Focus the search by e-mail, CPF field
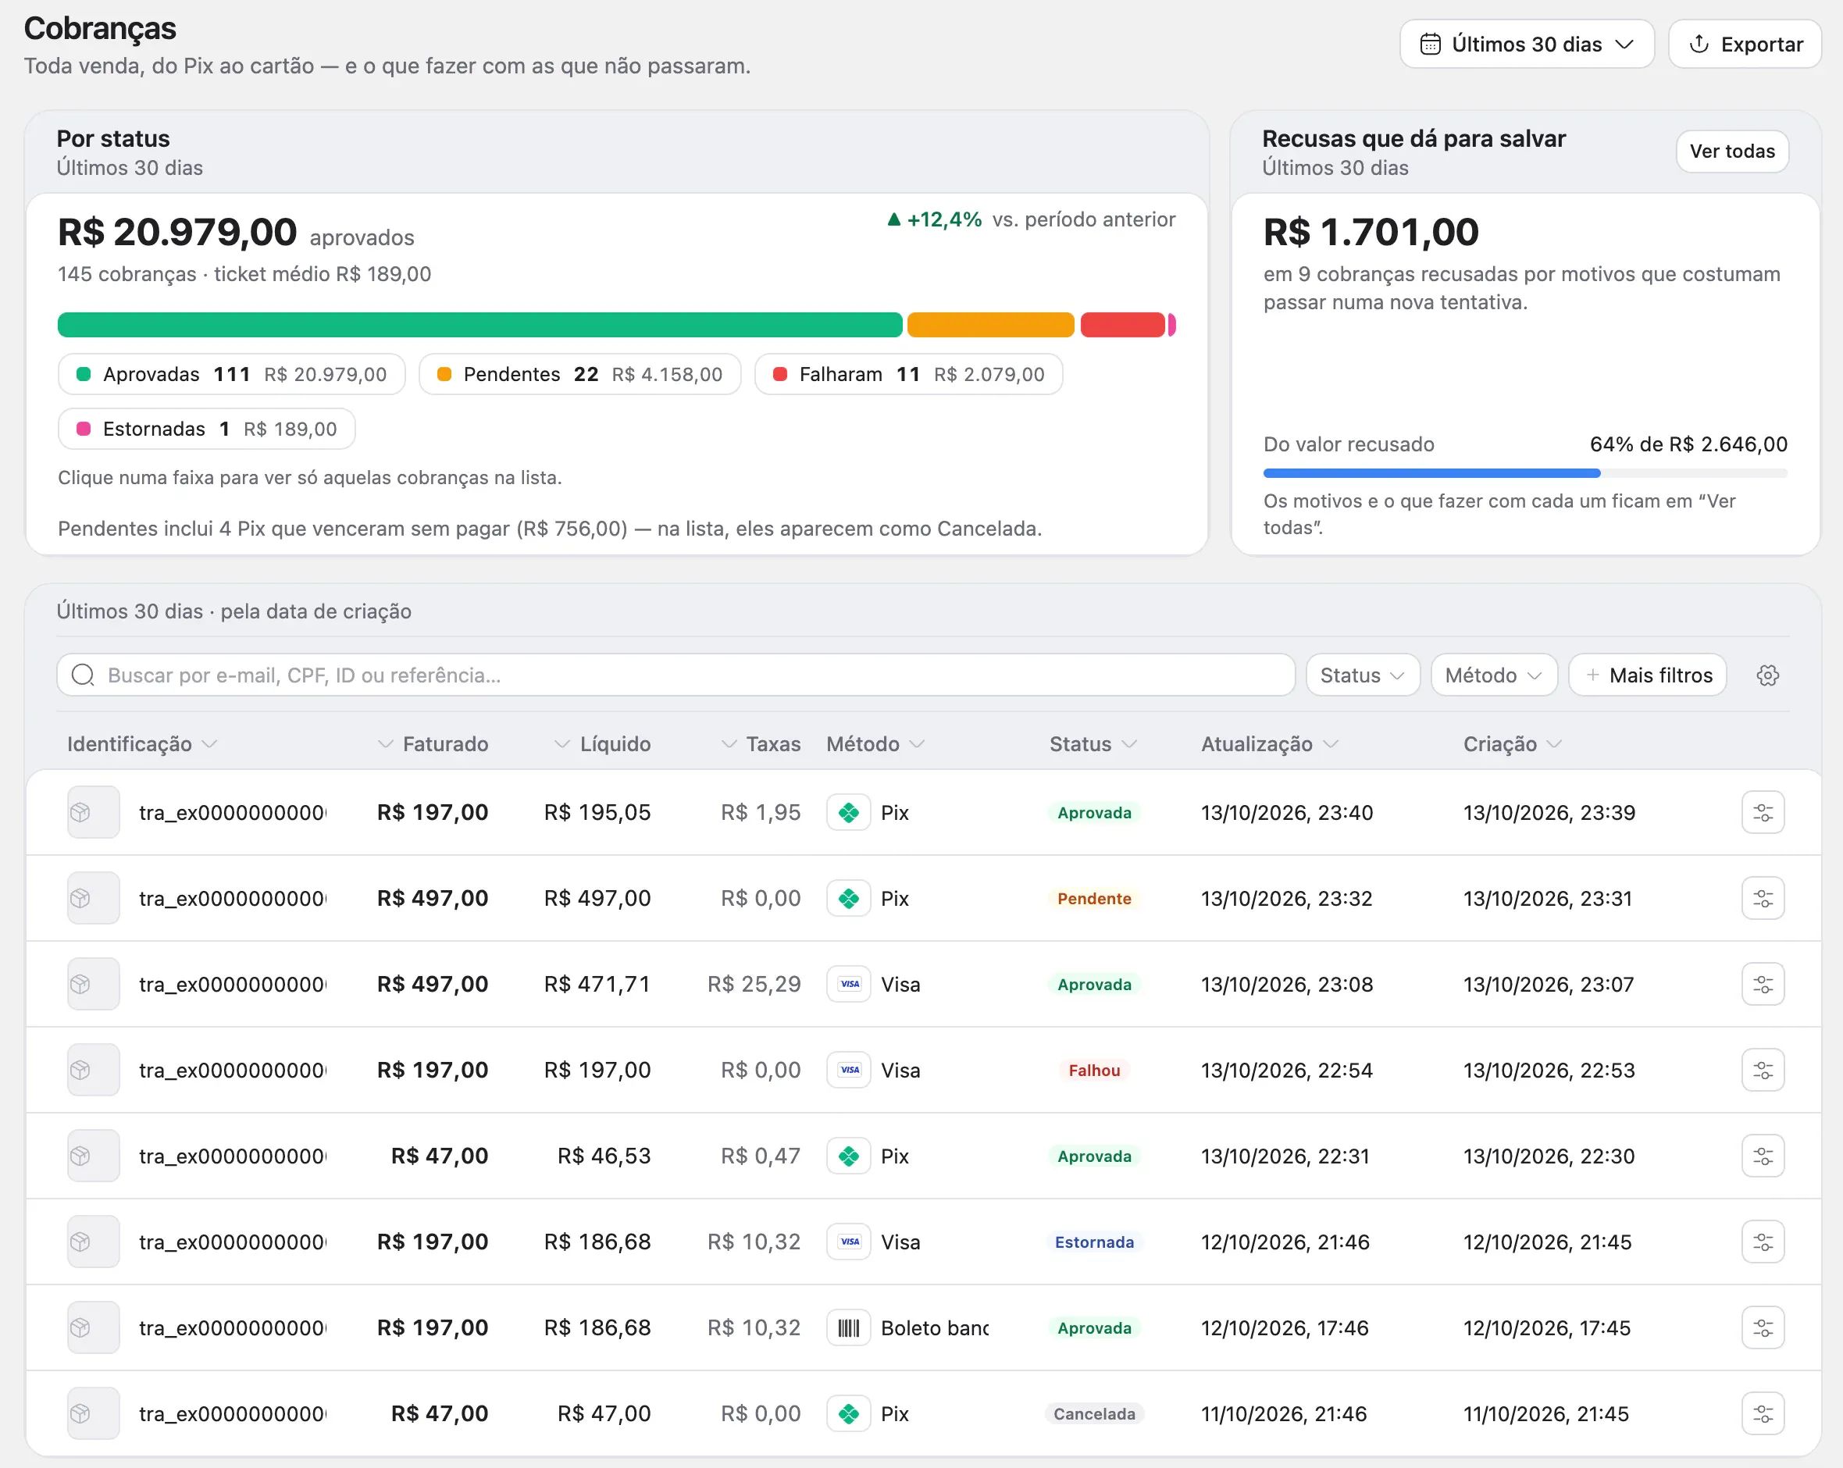 [x=676, y=675]
